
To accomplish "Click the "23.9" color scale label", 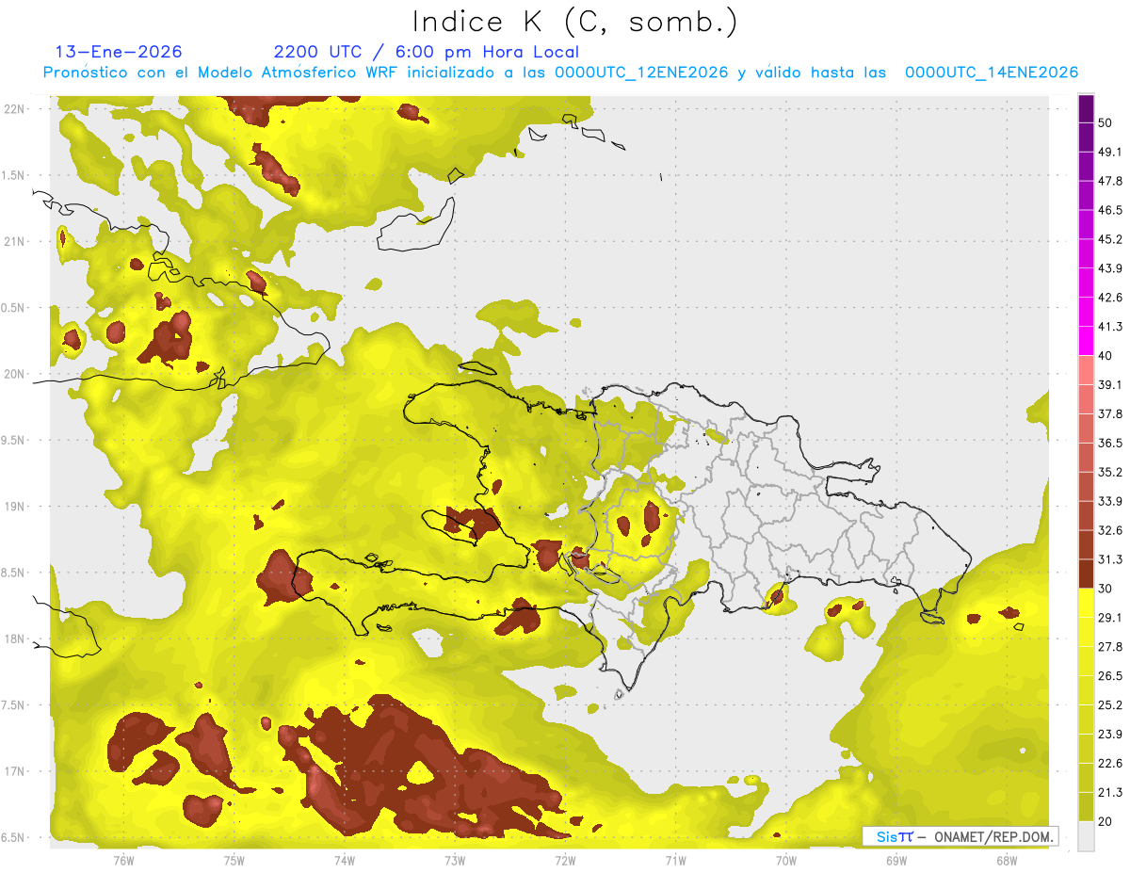I will point(1110,734).
